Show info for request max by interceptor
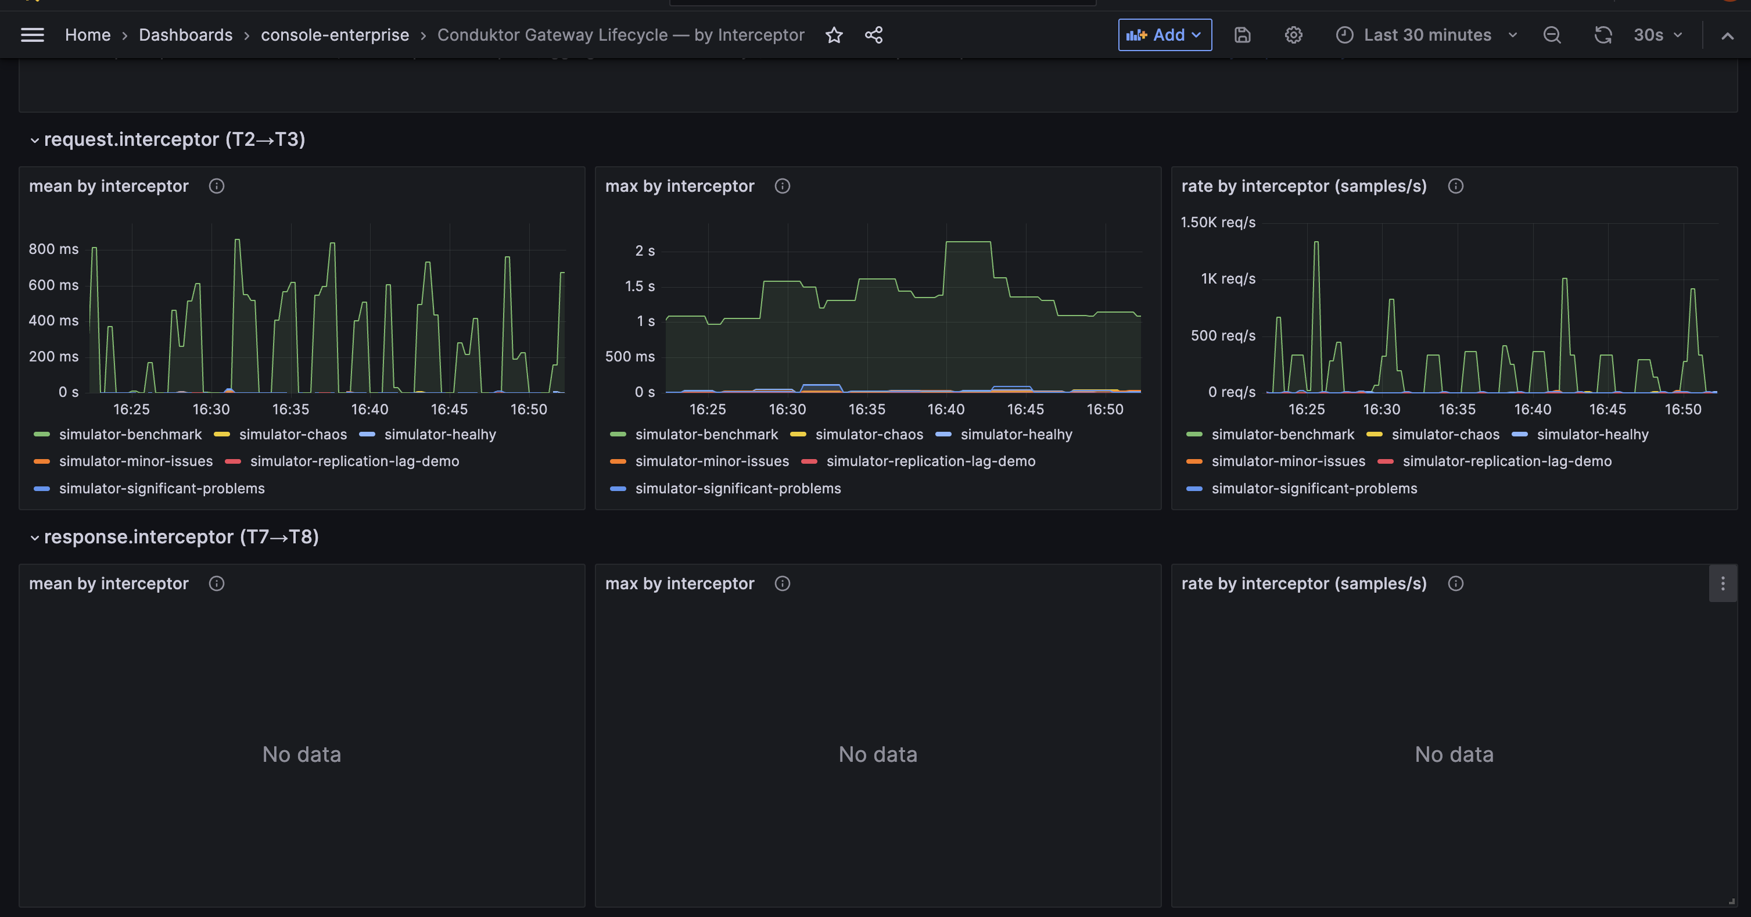Viewport: 1751px width, 917px height. (x=783, y=187)
